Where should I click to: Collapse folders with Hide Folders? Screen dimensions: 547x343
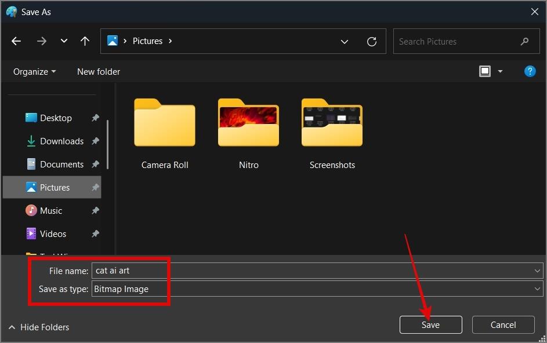39,327
